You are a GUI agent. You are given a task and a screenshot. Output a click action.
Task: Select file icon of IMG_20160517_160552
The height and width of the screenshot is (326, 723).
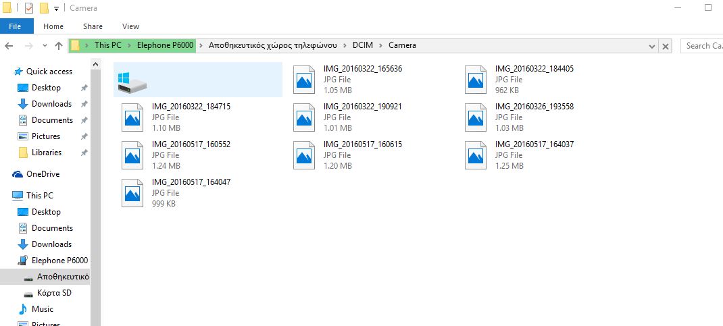(x=132, y=155)
